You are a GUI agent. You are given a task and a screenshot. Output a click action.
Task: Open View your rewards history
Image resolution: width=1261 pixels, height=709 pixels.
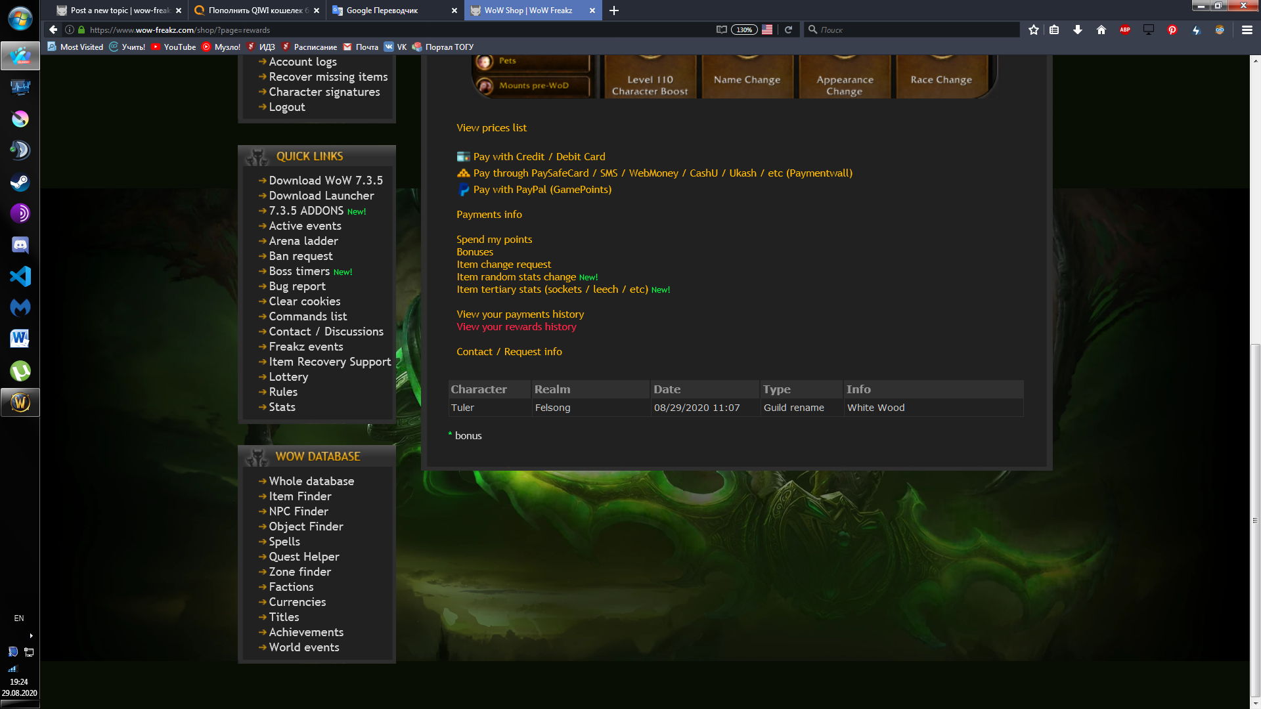point(516,326)
